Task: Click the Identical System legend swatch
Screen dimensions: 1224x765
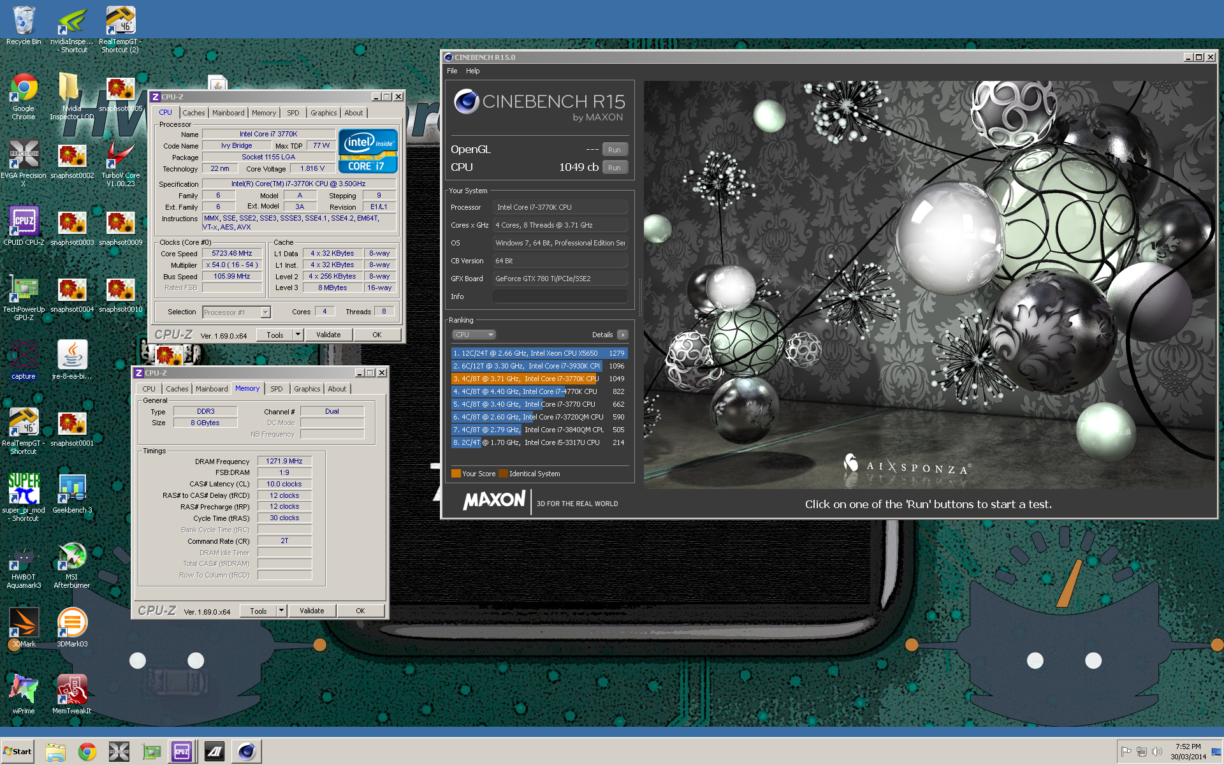Action: [503, 474]
